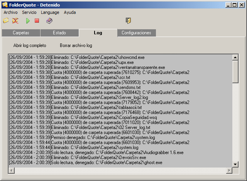Close the FolderQuote window
Viewport: 247px width, 181px height.
point(241,5)
